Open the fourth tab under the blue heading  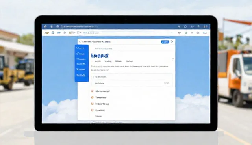129,61
